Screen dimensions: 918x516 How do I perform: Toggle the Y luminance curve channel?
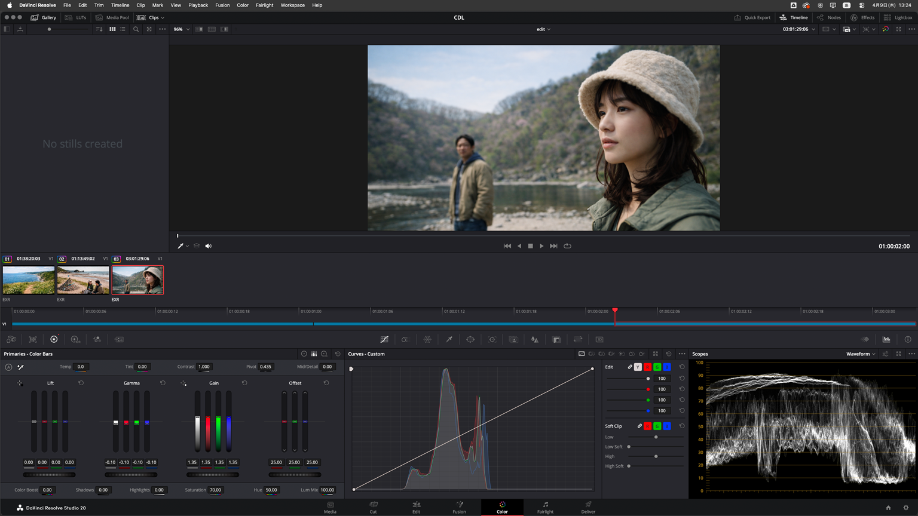(638, 367)
